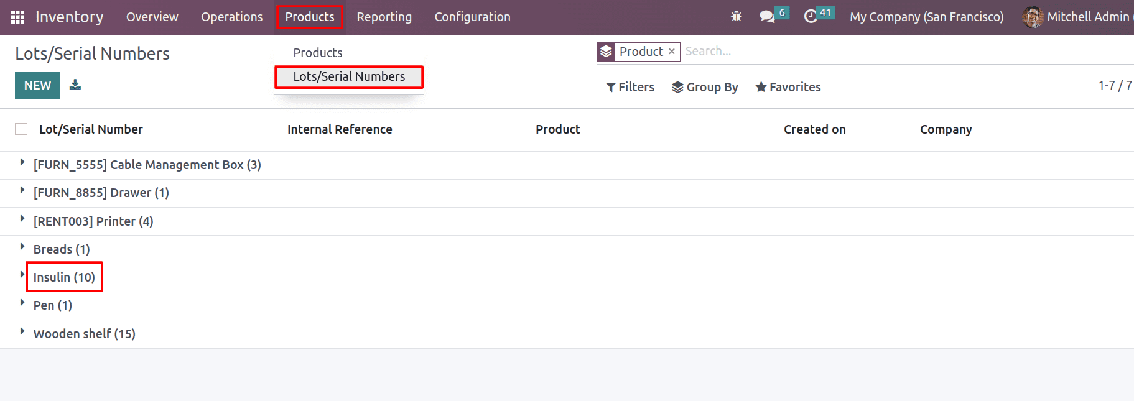1134x401 pixels.
Task: Click into the Search input field
Action: coord(871,52)
